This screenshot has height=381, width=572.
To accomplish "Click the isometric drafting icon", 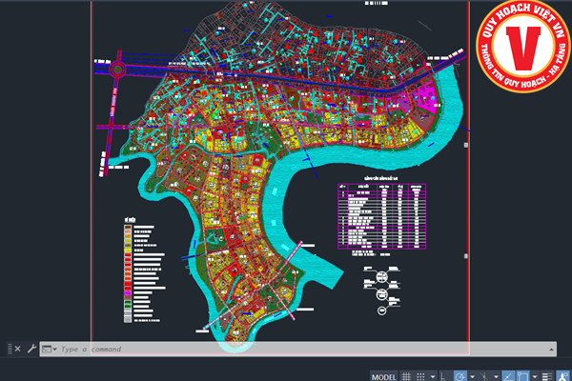I will 483,374.
